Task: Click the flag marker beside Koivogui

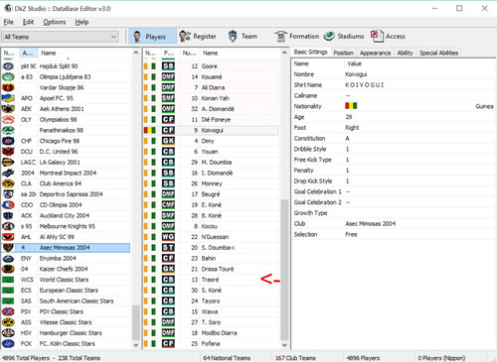Action: pyautogui.click(x=150, y=130)
